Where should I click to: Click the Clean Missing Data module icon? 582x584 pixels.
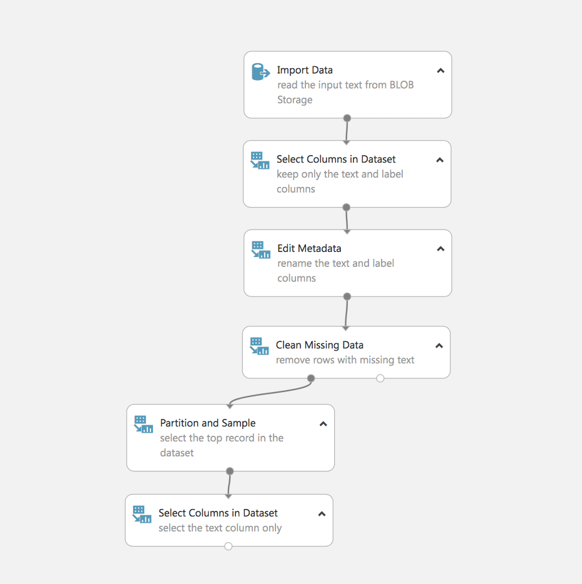click(259, 346)
